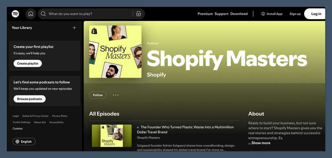The height and width of the screenshot is (158, 332).
Task: Open the Premium menu item
Action: [205, 14]
